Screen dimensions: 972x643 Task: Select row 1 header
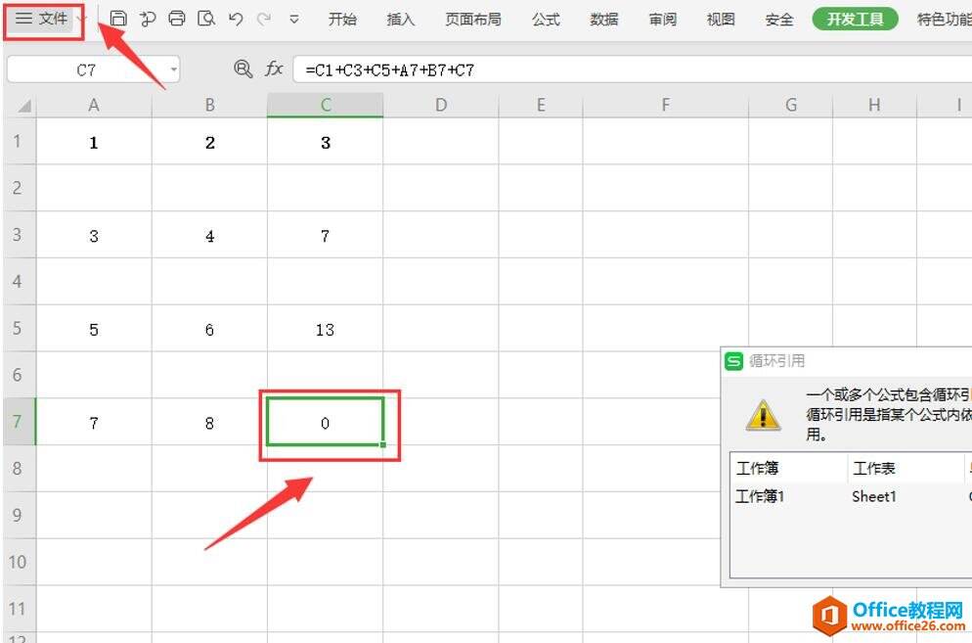(19, 141)
